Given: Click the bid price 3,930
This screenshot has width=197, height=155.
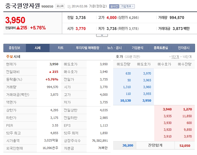Looking at the screenshot, I should [x=168, y=123].
